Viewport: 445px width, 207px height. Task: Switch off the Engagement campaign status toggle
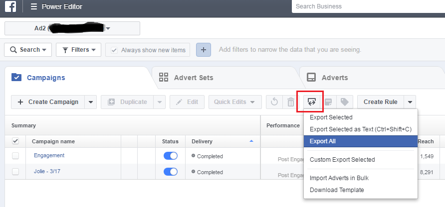171,156
